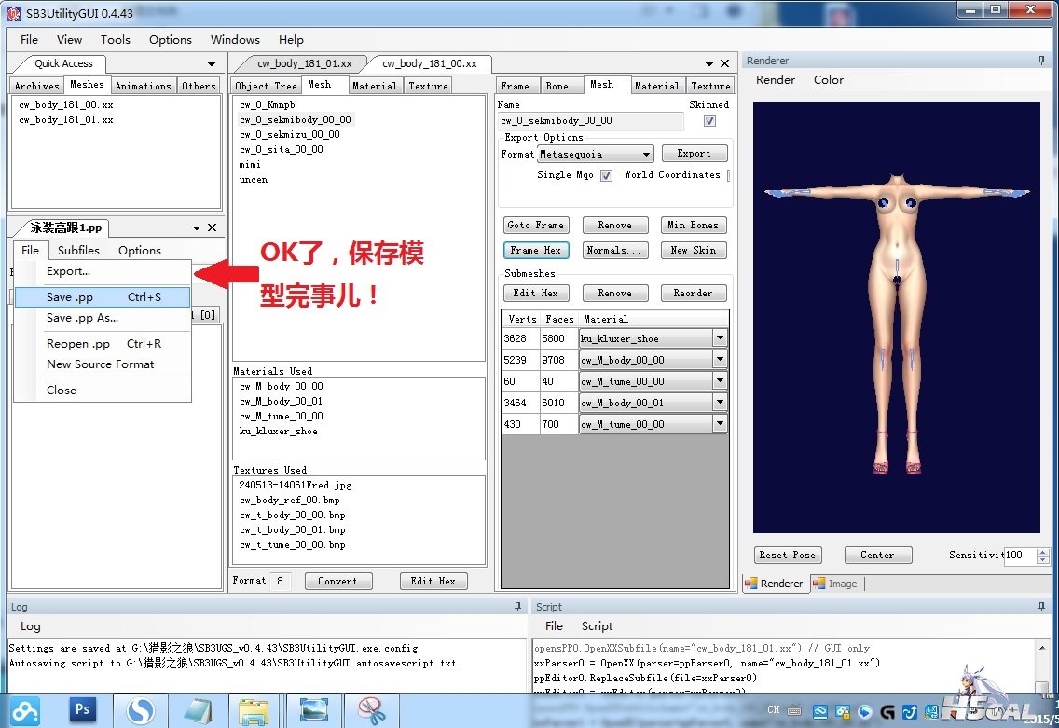Switch to the Archives tab
Screen dimensions: 1059x728
tap(37, 86)
